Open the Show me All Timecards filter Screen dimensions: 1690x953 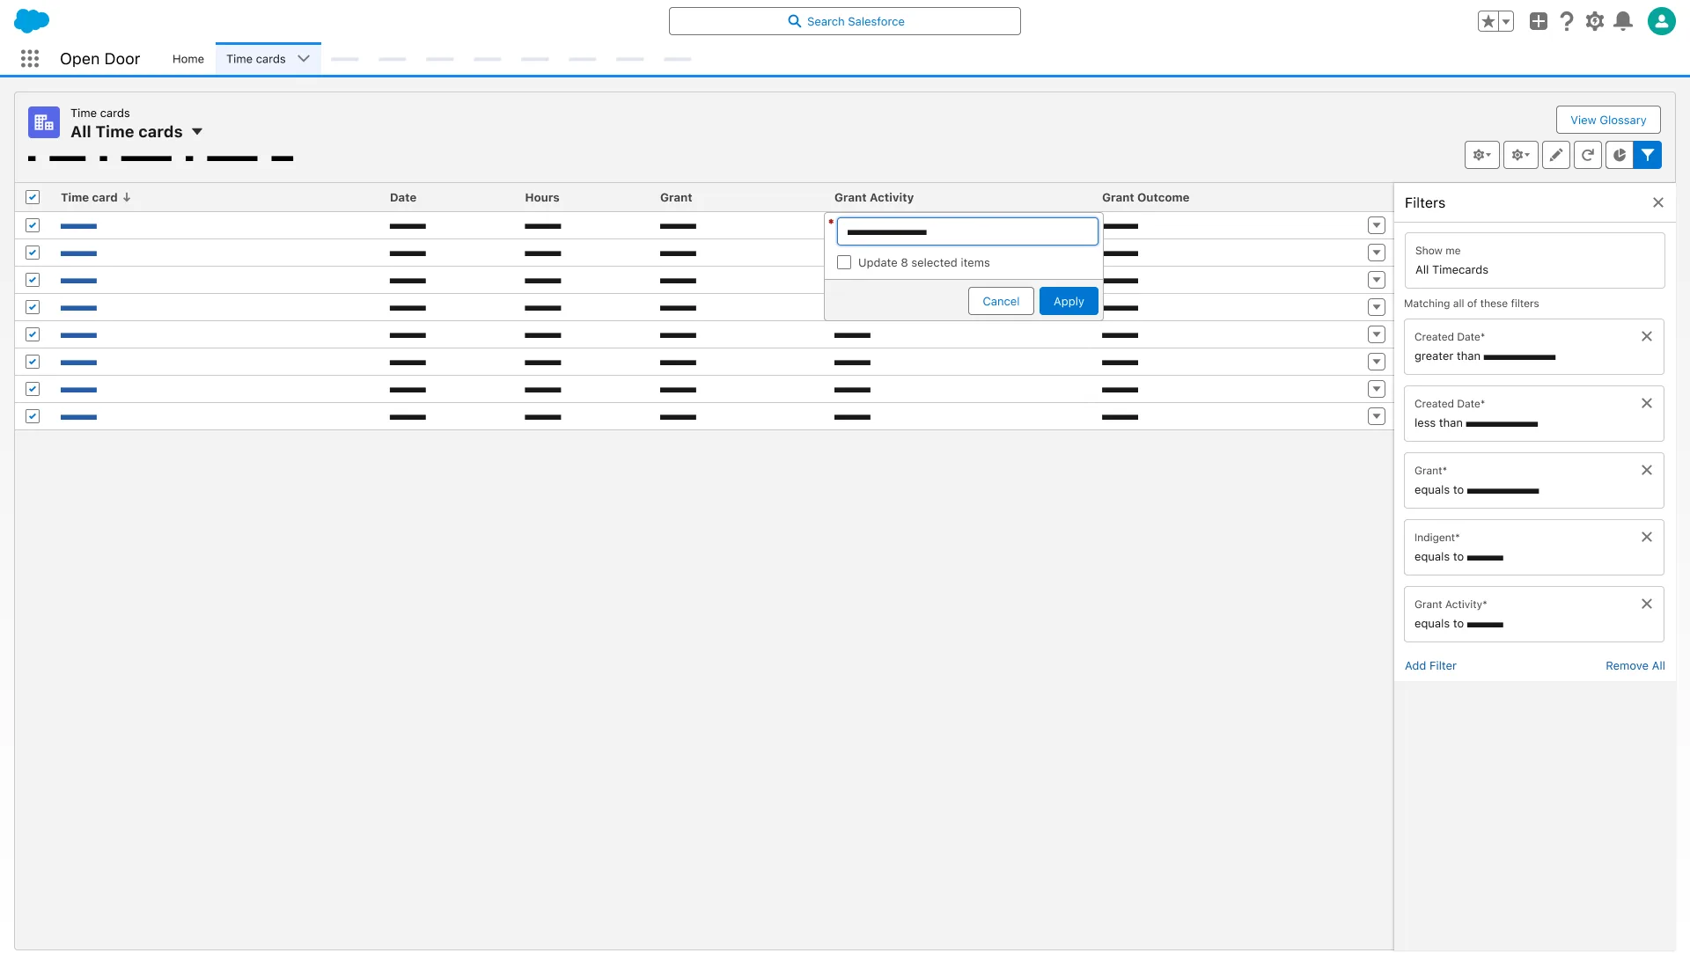pos(1534,260)
